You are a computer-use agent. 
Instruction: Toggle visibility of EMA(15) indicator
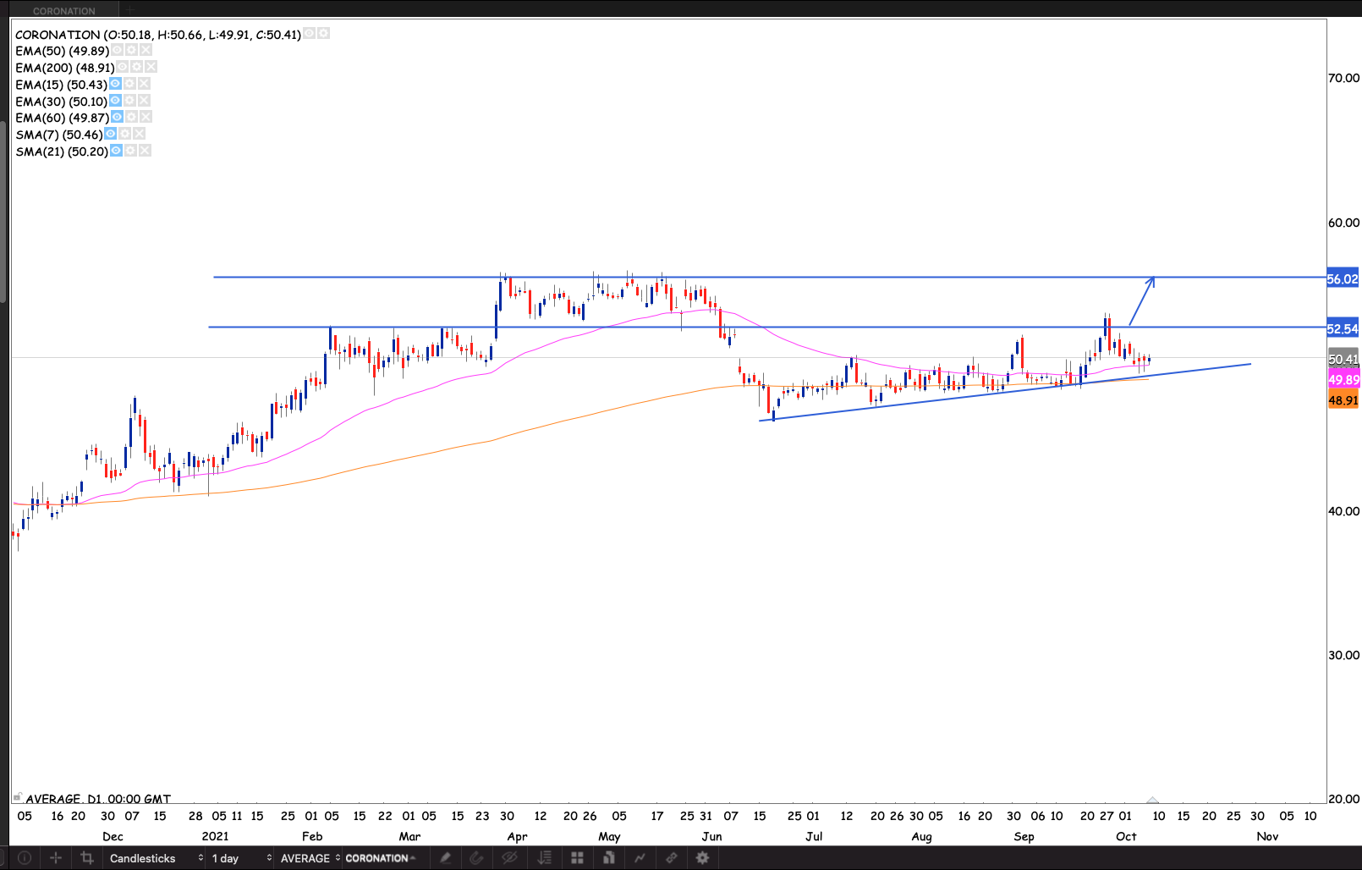tap(115, 84)
